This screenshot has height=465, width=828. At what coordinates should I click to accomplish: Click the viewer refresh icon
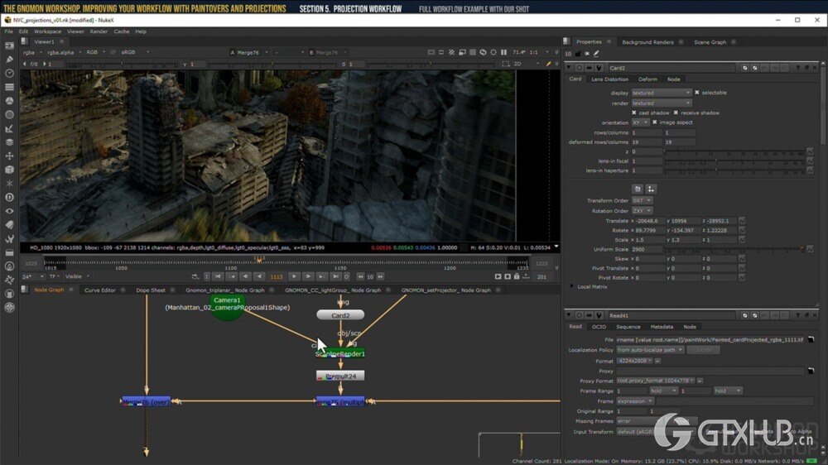pos(483,52)
